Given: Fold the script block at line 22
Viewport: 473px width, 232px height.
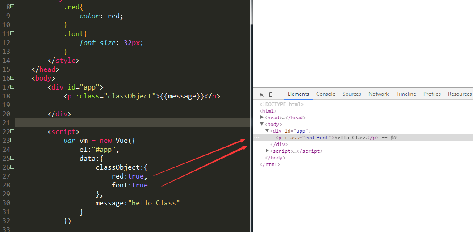Looking at the screenshot, I should coord(12,132).
